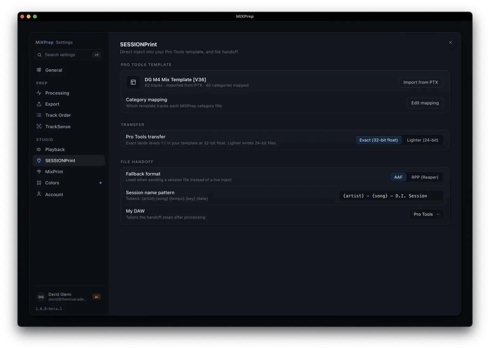Open the My DAW Pro Tools dropdown
490x350 pixels.
pyautogui.click(x=427, y=214)
